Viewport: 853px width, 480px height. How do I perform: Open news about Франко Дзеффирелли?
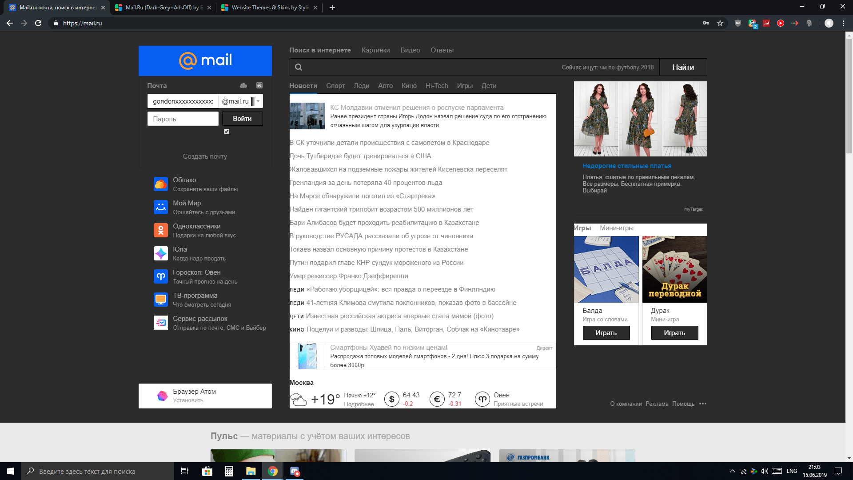pyautogui.click(x=349, y=276)
